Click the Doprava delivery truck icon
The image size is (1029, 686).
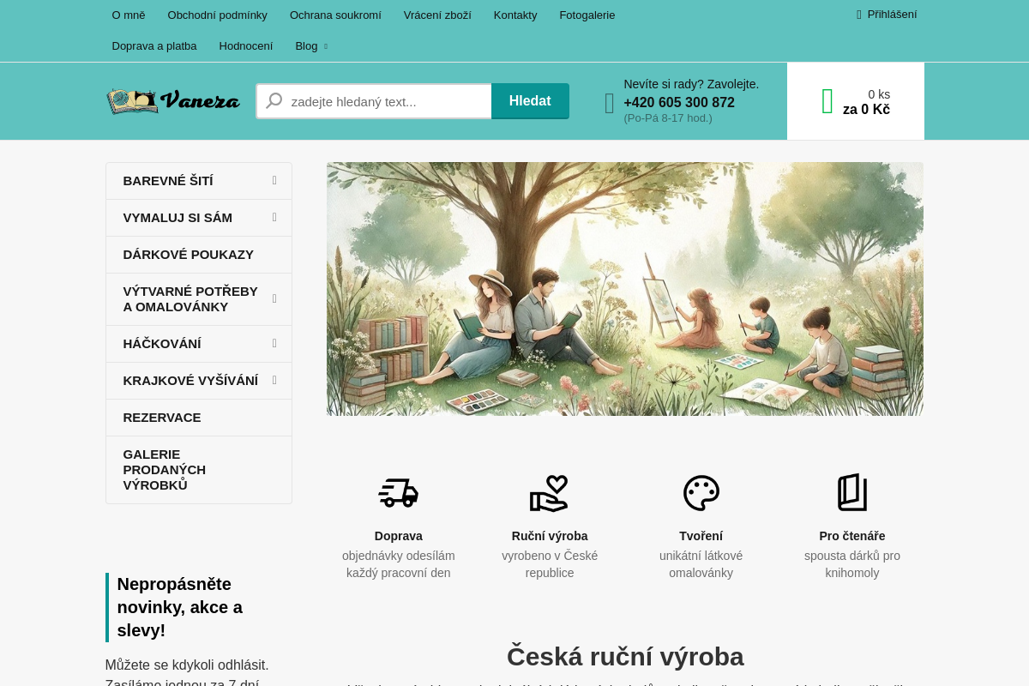398,492
